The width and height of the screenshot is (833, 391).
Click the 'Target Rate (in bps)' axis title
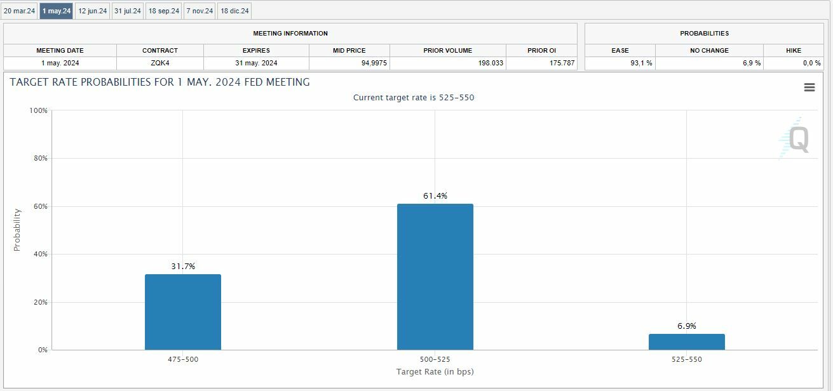435,372
